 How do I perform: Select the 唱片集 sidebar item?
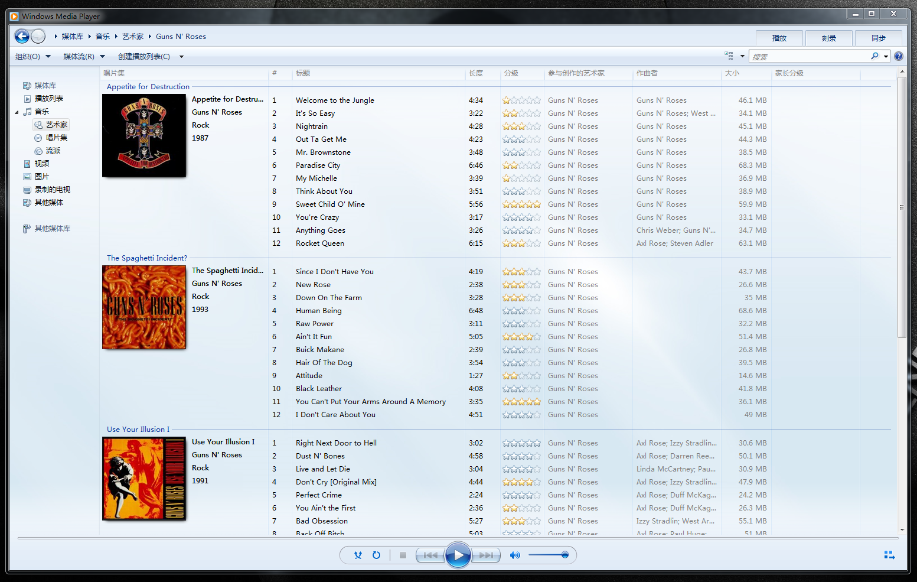click(x=56, y=138)
